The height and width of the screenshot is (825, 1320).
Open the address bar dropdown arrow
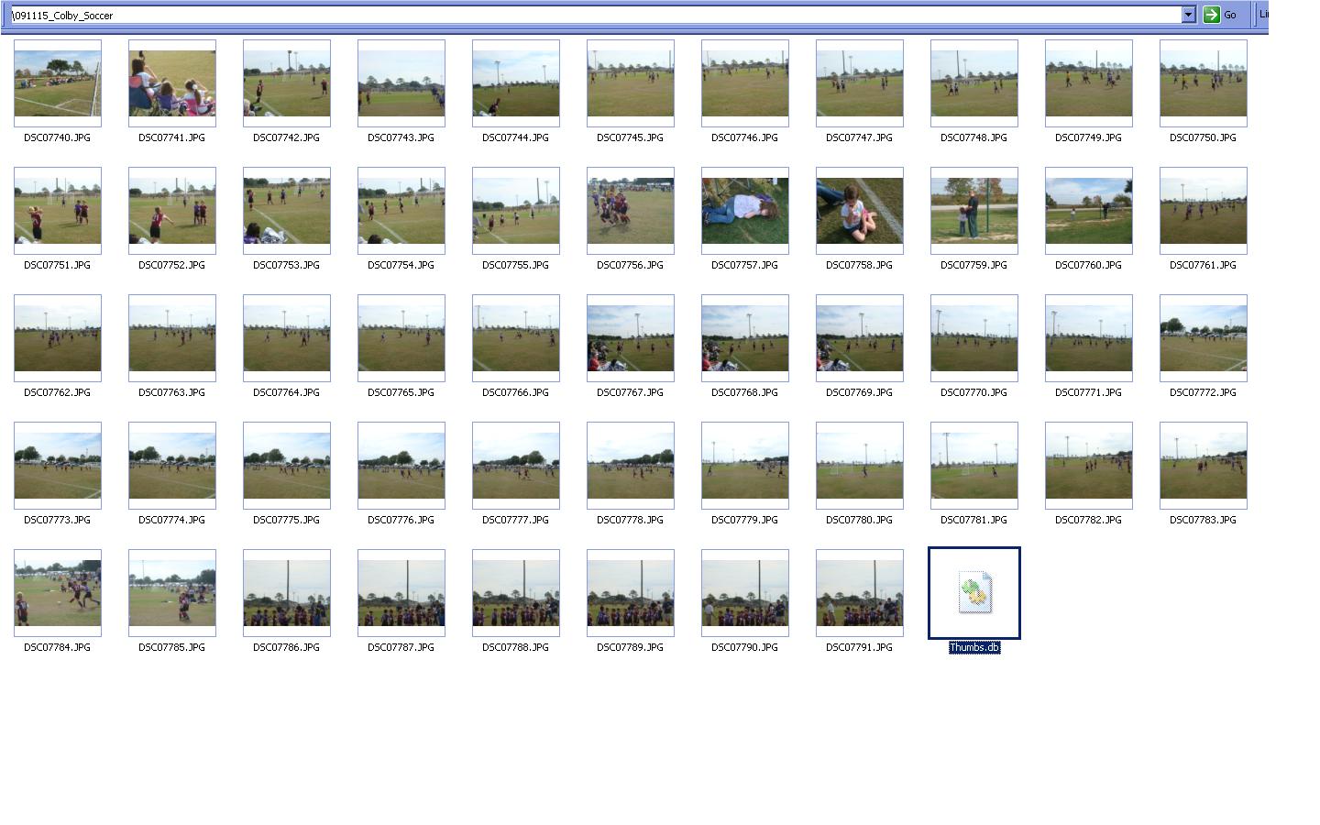1188,15
